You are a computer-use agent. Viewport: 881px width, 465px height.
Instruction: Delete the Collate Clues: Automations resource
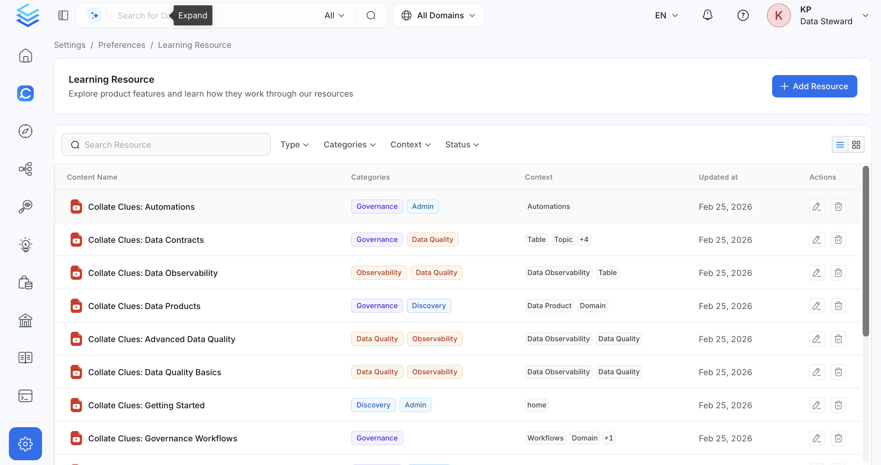point(838,207)
